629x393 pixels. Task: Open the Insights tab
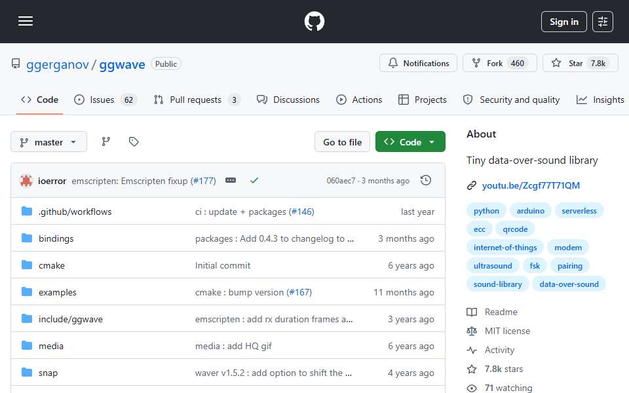coord(600,100)
